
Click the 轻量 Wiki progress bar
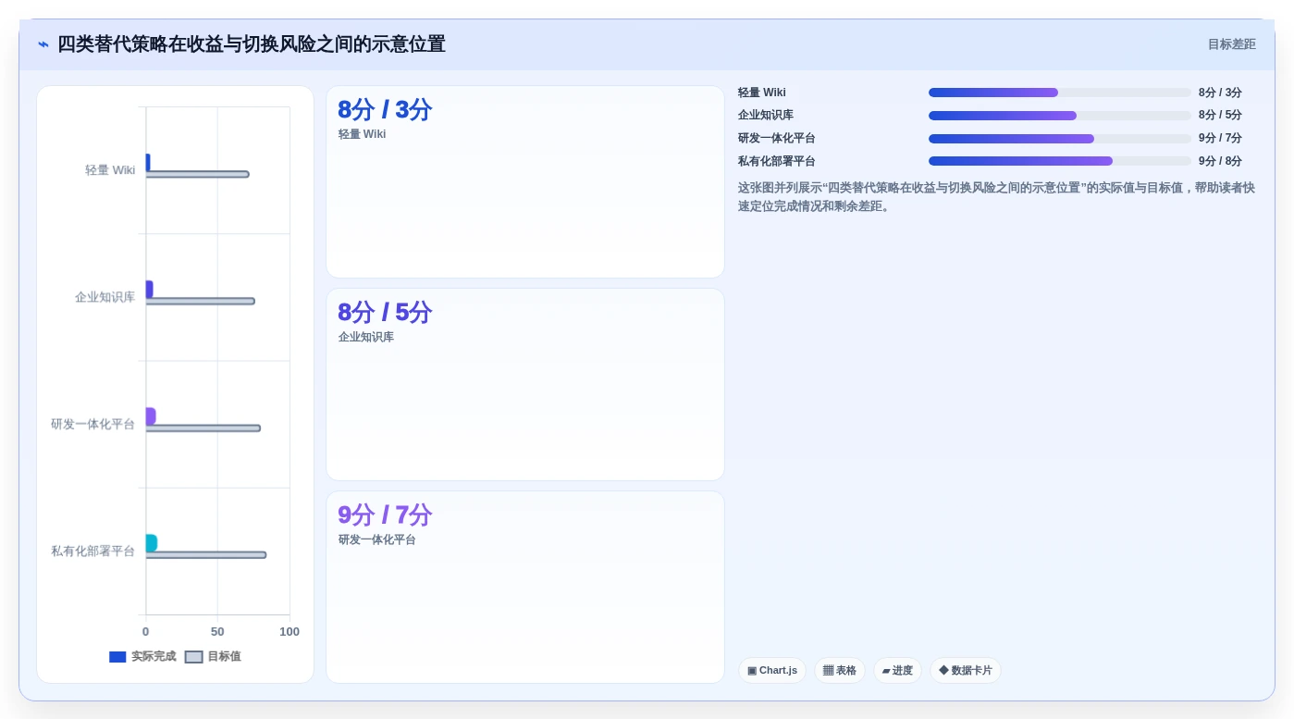click(x=1060, y=93)
